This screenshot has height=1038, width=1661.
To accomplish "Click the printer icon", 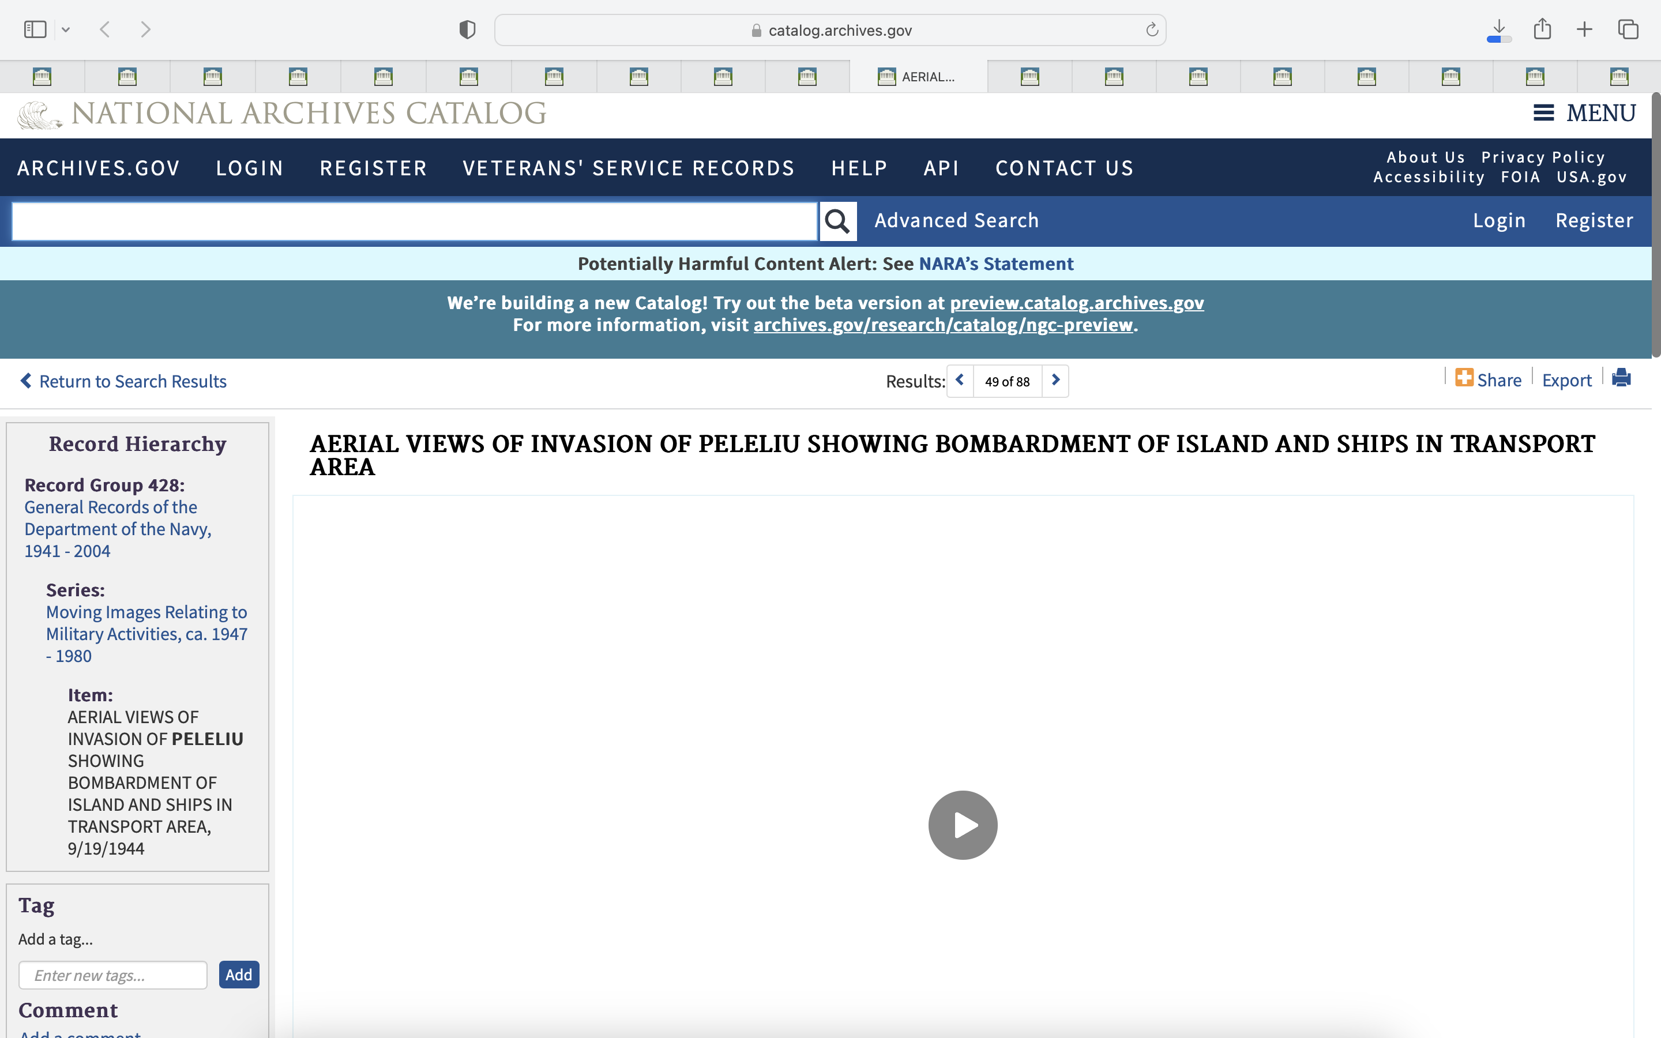I will pyautogui.click(x=1621, y=378).
